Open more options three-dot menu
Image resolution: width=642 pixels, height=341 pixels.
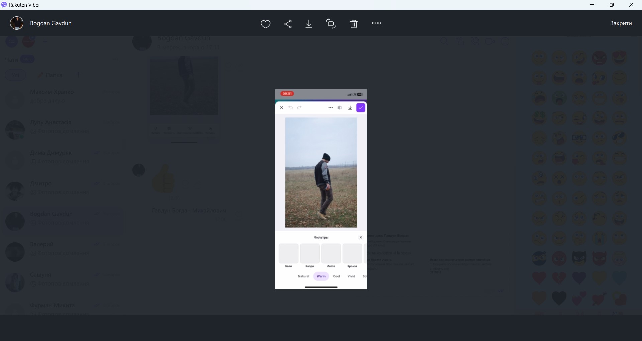click(x=376, y=23)
